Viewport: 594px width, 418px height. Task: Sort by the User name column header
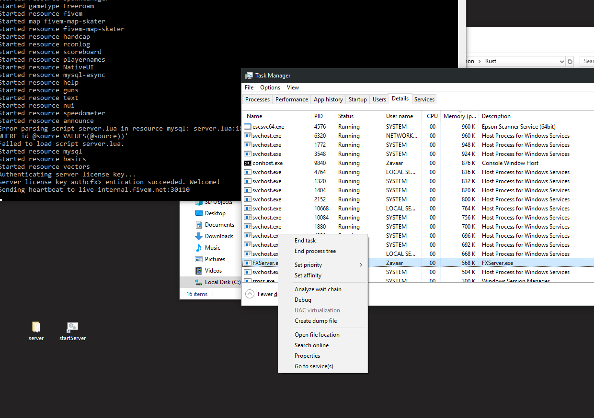click(x=402, y=116)
